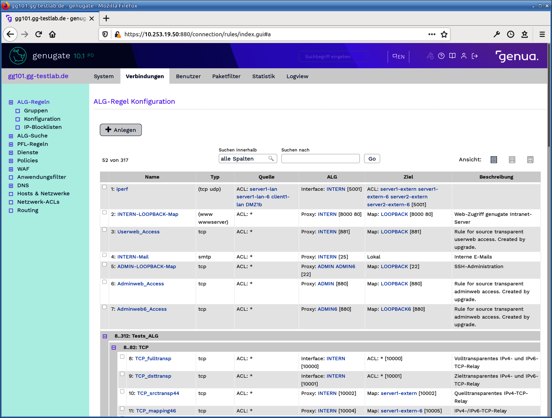Check the box for ADMIN-LOOPBACK-Map rule

(105, 264)
